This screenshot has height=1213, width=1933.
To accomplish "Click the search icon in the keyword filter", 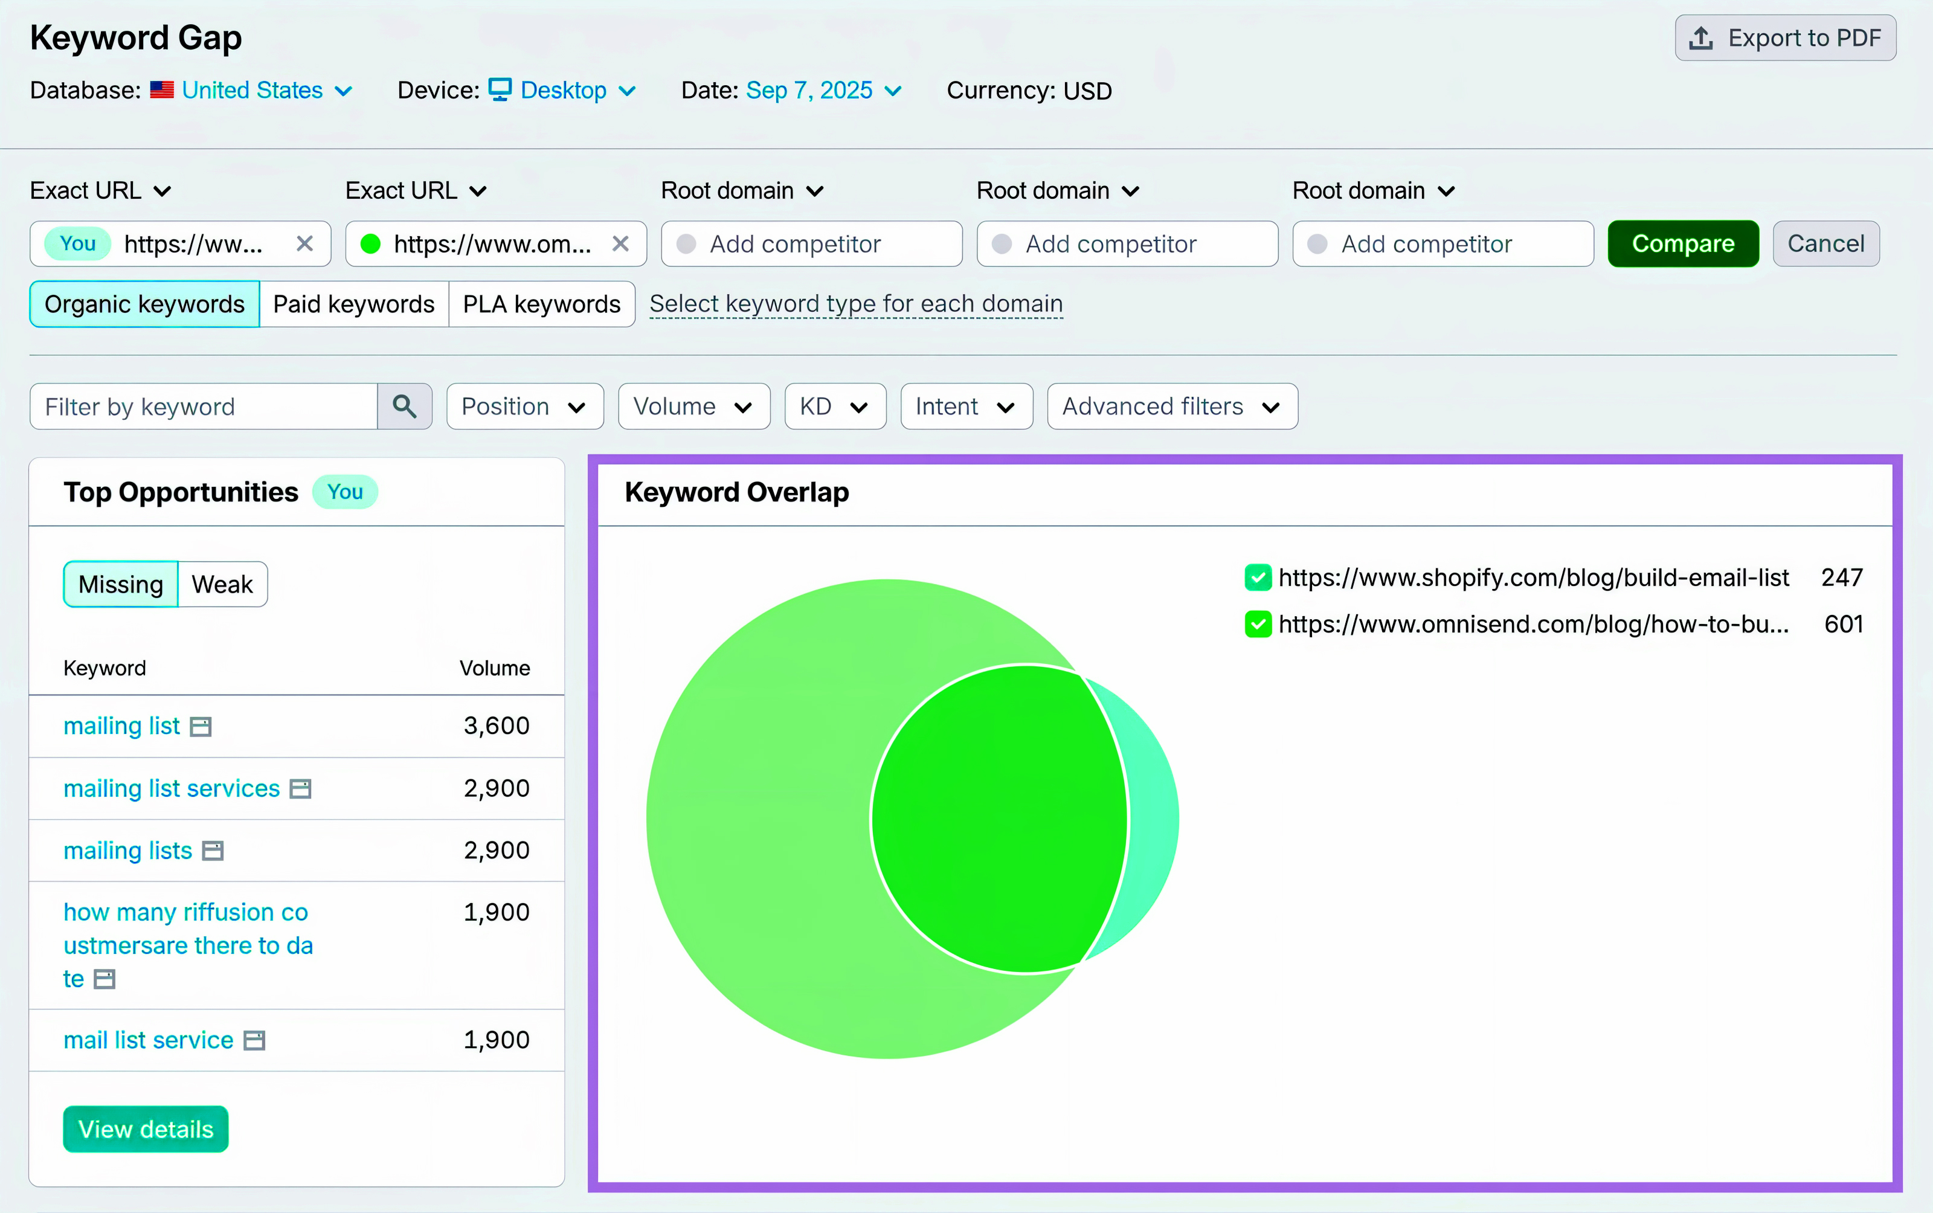I will [404, 406].
